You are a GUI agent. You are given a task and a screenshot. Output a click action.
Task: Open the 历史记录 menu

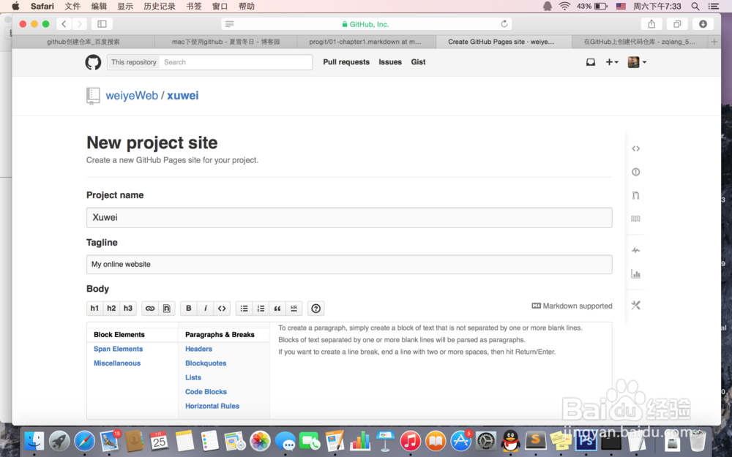coord(160,6)
